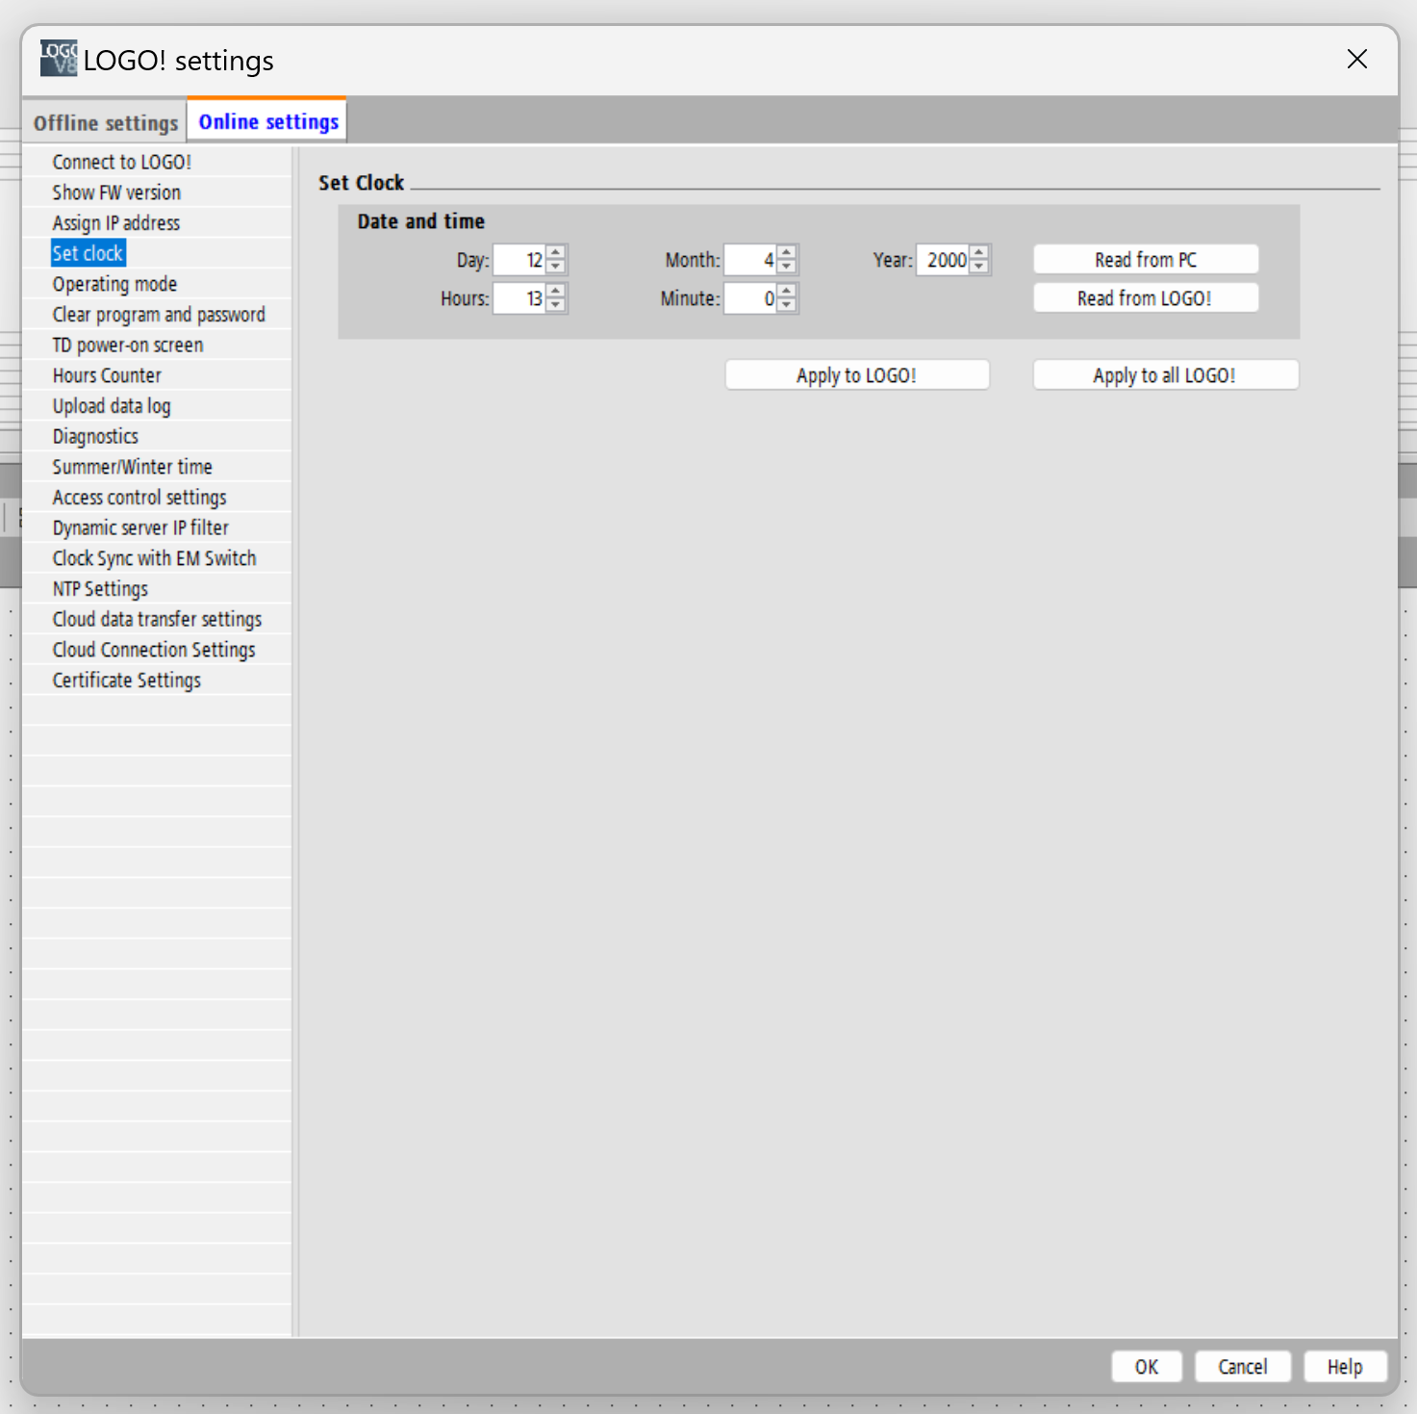This screenshot has width=1417, height=1414.
Task: Decrease the Minute spinner value
Action: click(786, 305)
